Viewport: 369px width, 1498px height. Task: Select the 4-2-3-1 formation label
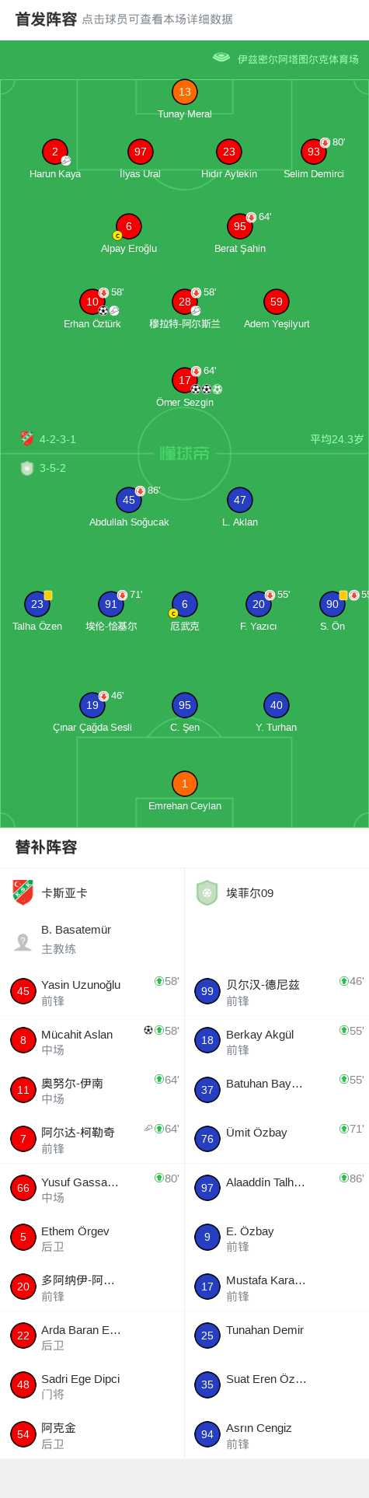click(x=57, y=439)
